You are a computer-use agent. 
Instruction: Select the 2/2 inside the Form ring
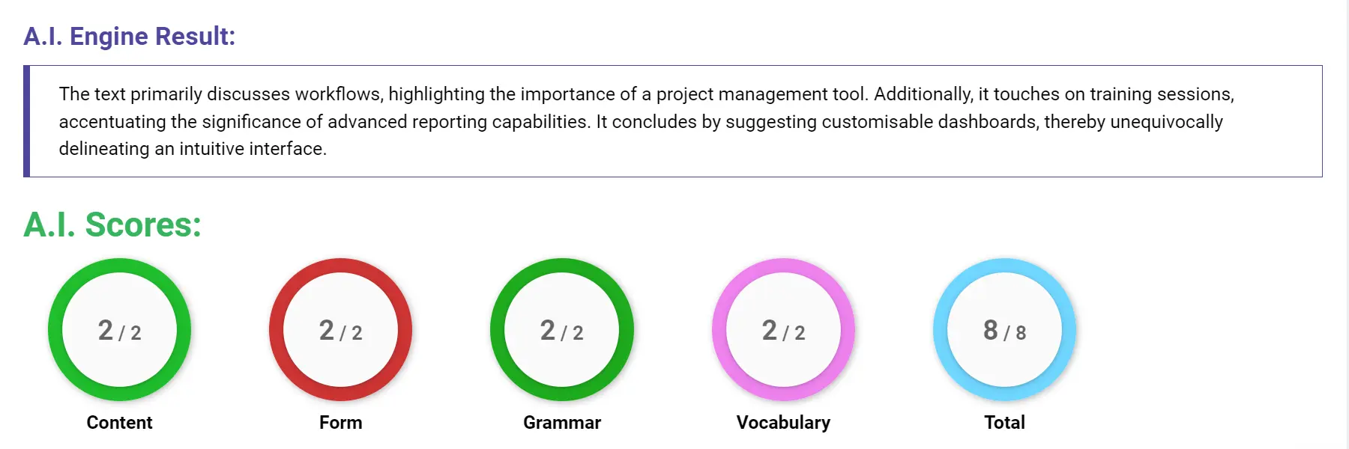(x=341, y=331)
